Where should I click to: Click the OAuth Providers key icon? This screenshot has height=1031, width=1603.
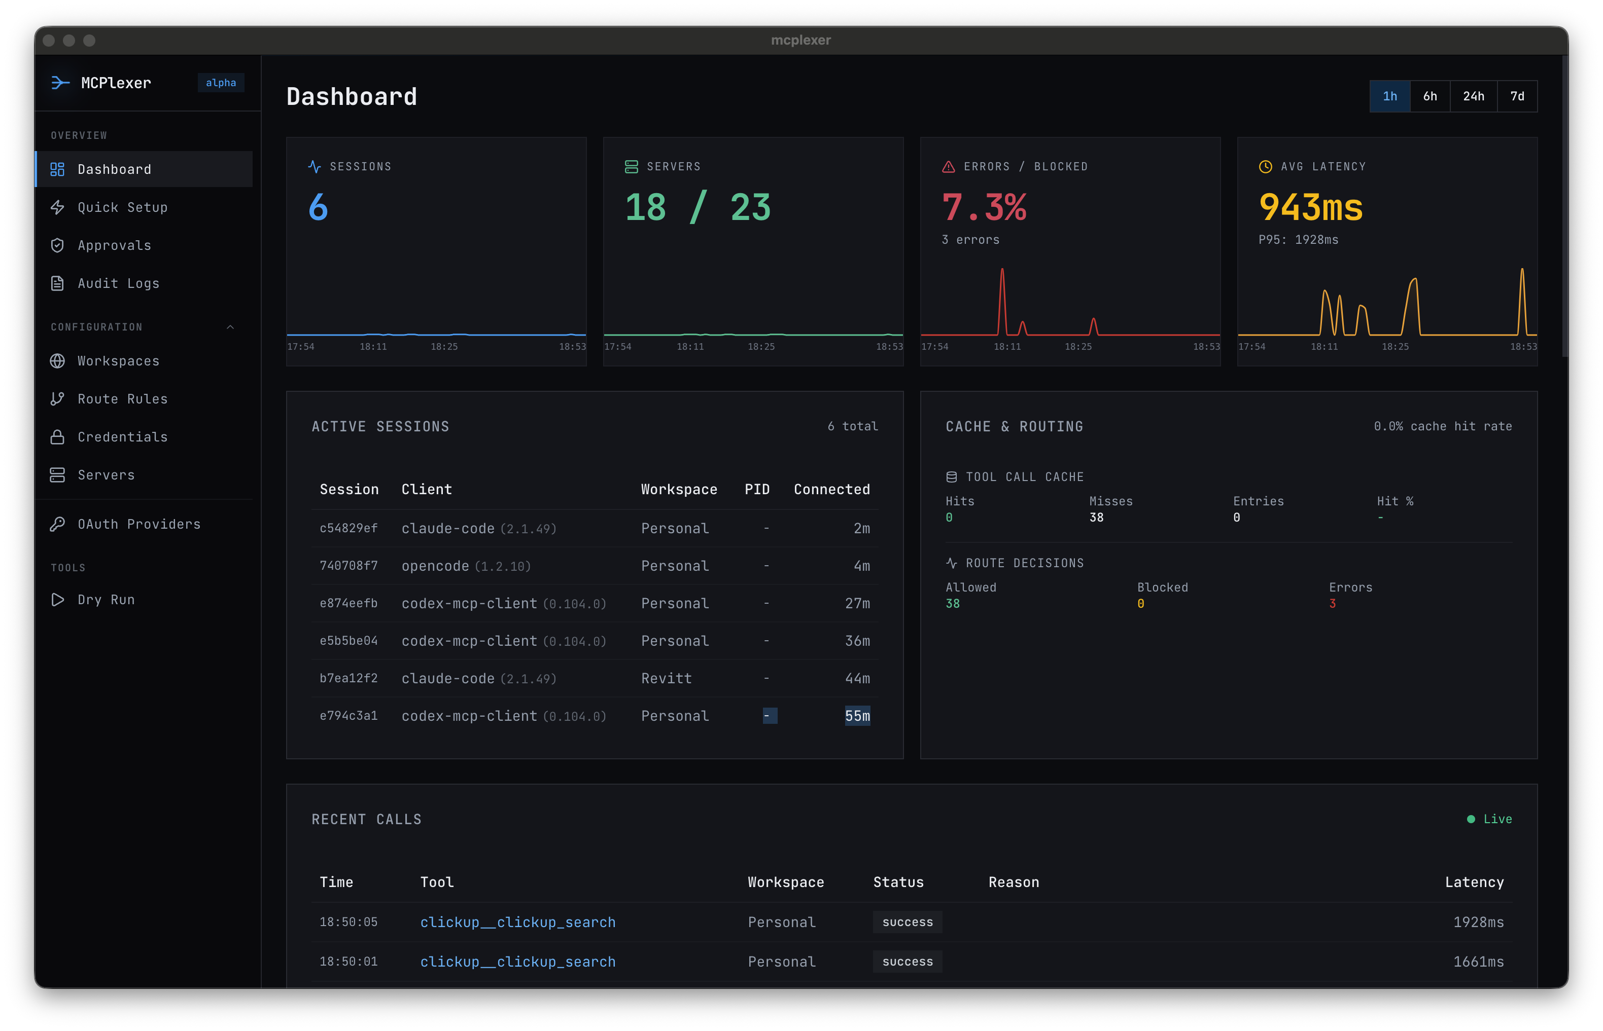pyautogui.click(x=58, y=524)
